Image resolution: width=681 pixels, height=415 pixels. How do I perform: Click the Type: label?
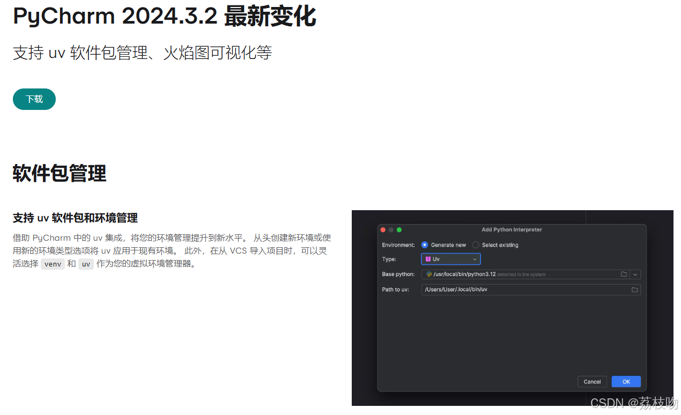[x=389, y=259]
